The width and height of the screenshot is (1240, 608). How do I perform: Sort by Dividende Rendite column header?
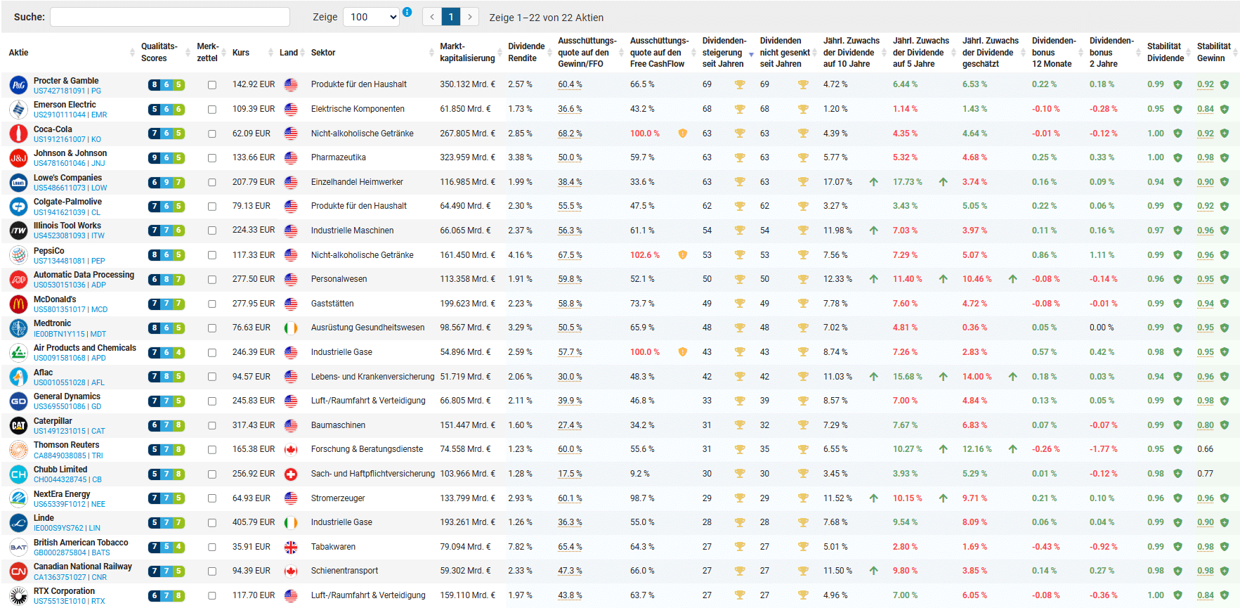coord(526,53)
